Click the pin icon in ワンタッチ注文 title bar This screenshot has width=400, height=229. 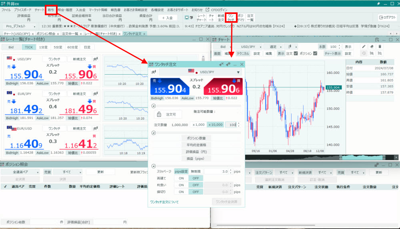[x=228, y=64]
